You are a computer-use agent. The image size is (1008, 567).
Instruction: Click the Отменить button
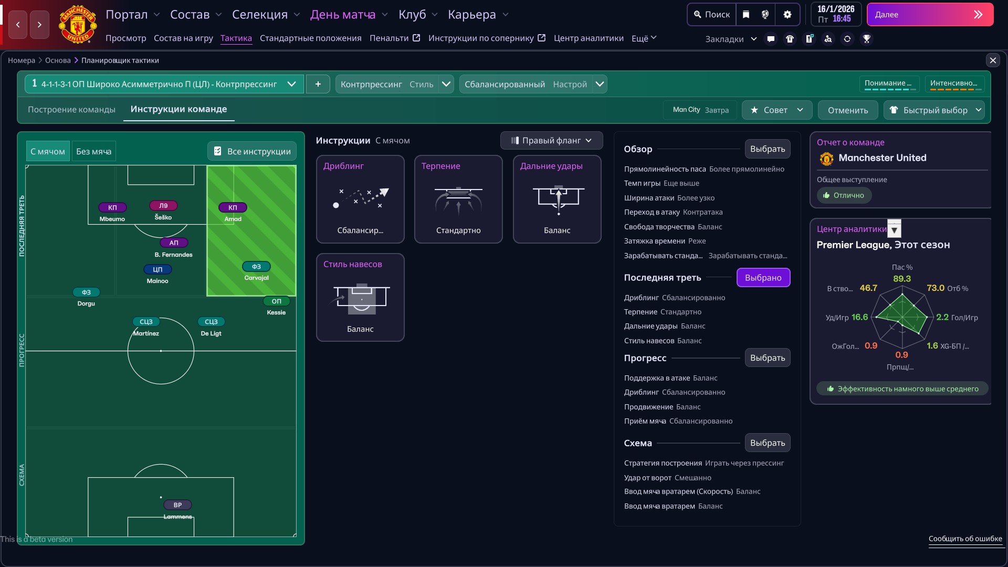coord(847,110)
